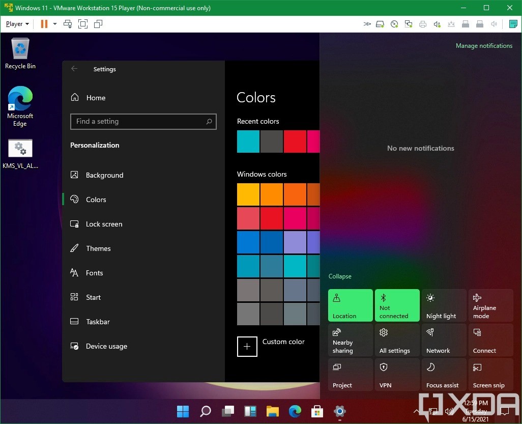Click the VMware printer device icon
Screen dimensions: 522x424
(x=423, y=24)
